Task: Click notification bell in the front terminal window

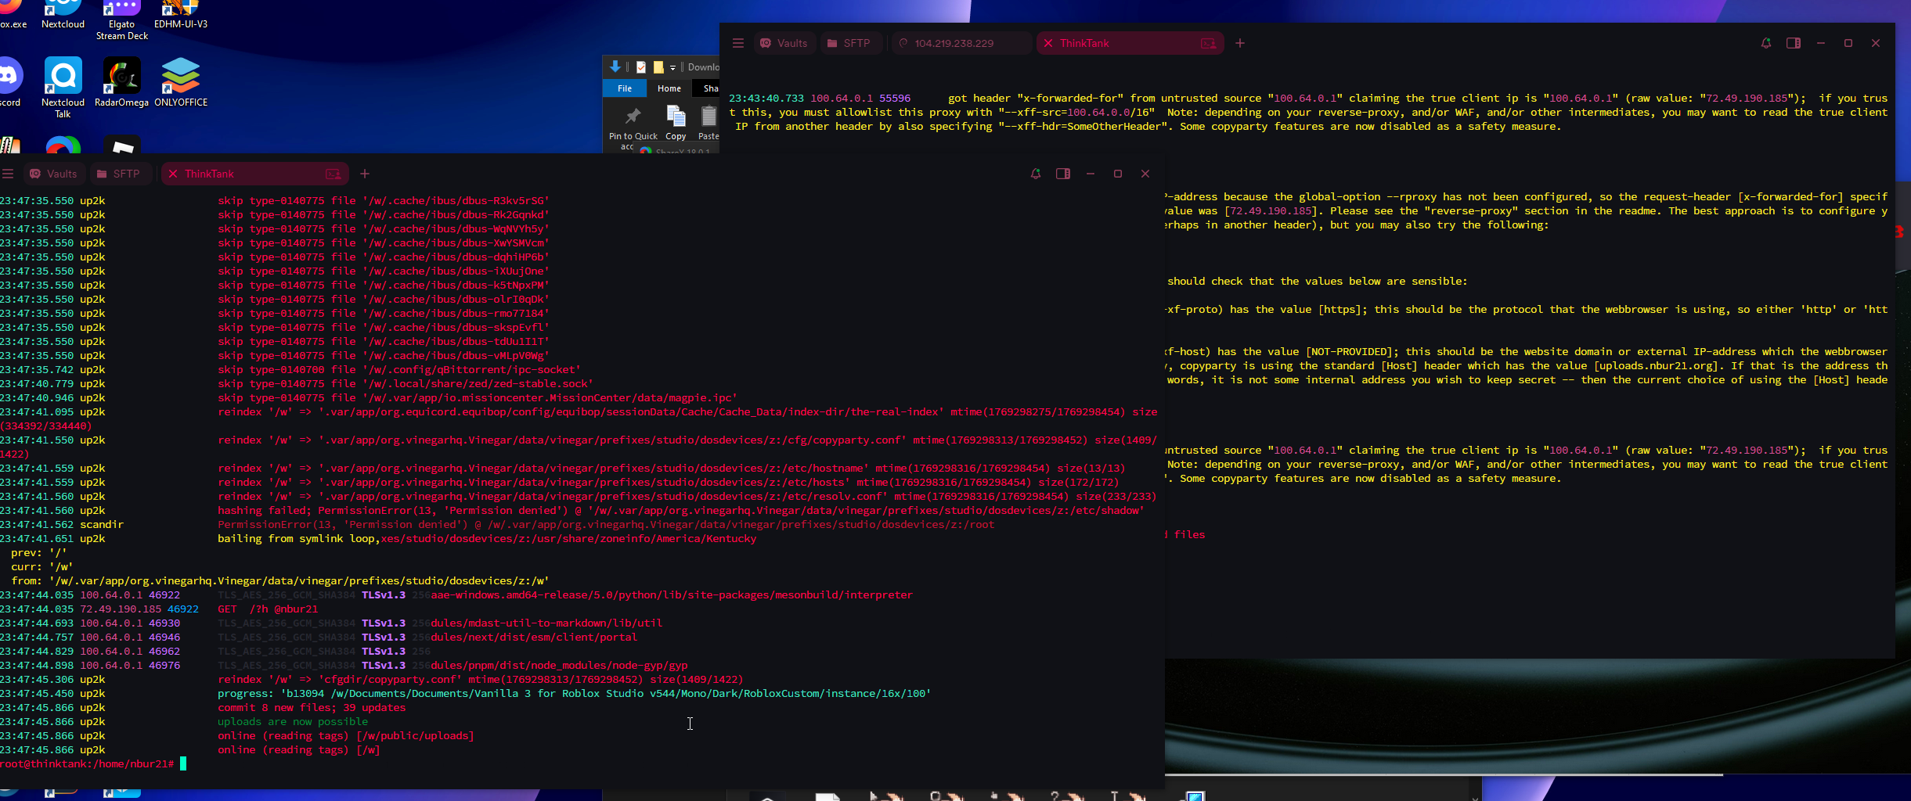Action: (1035, 174)
